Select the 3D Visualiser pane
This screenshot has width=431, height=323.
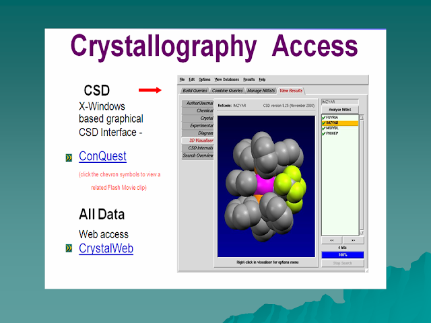pos(198,141)
